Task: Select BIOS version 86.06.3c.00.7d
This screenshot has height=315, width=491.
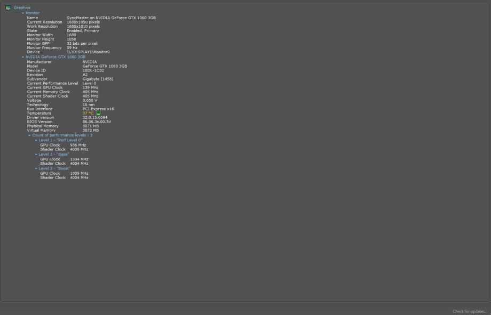Action: 97,122
